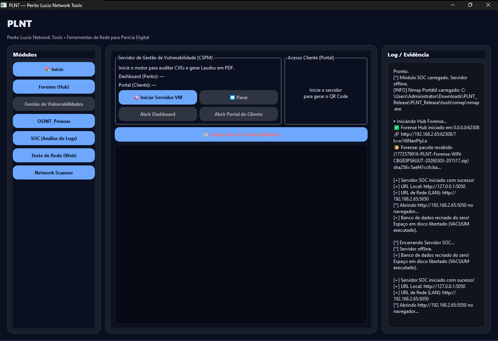Switch to the OSINT _Pessoas module
The image size is (498, 341).
54,121
